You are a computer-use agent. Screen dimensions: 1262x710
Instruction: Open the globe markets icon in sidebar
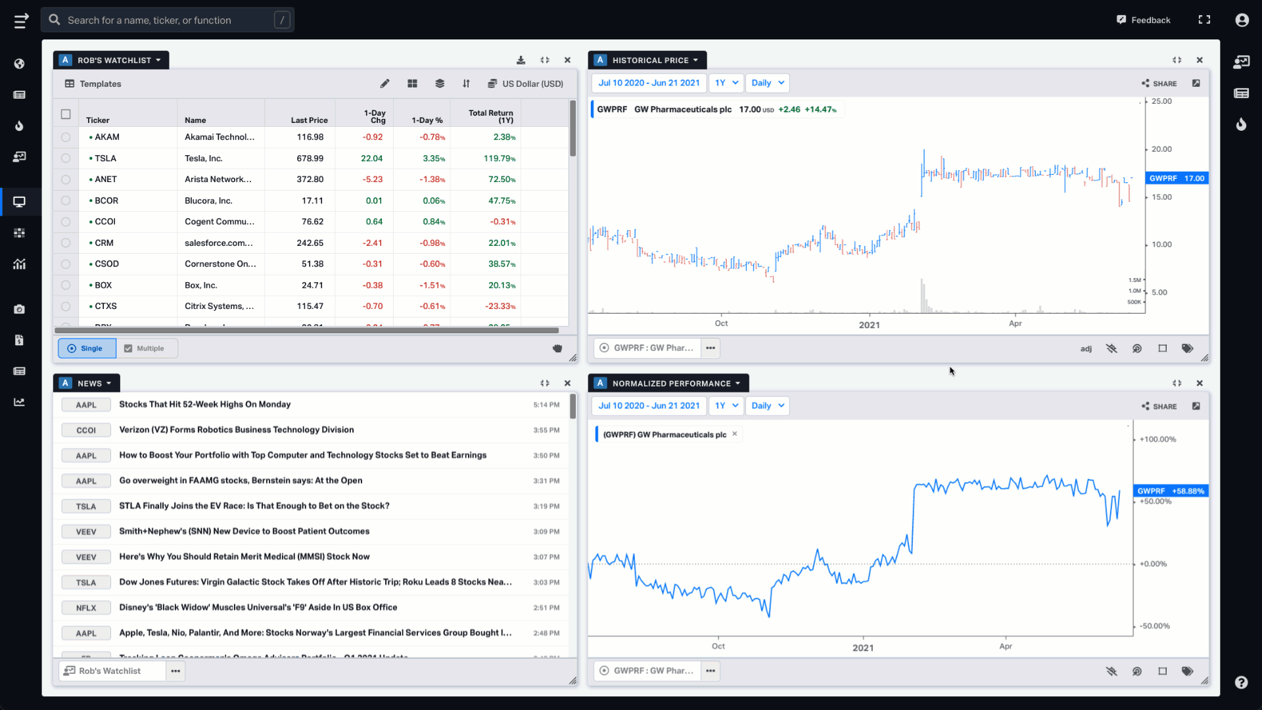coord(19,64)
